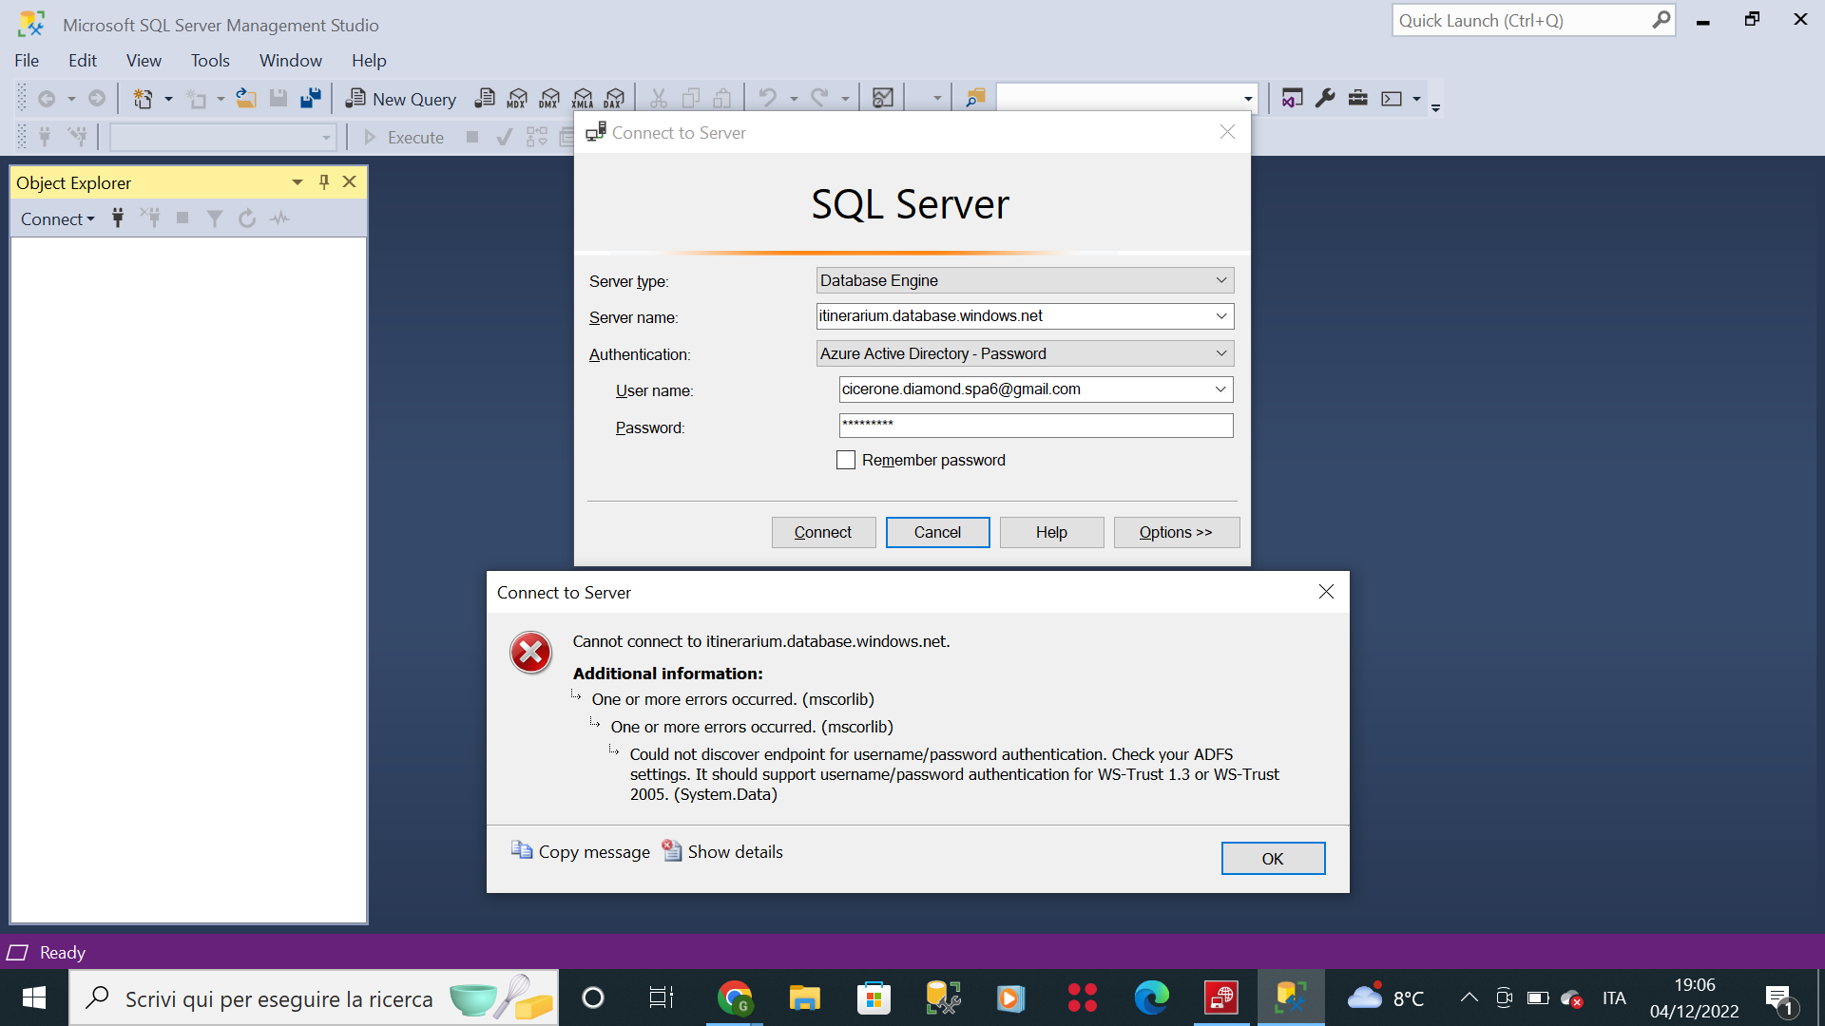
Task: Open the Connect dropdown in Object Explorer
Action: (x=58, y=218)
